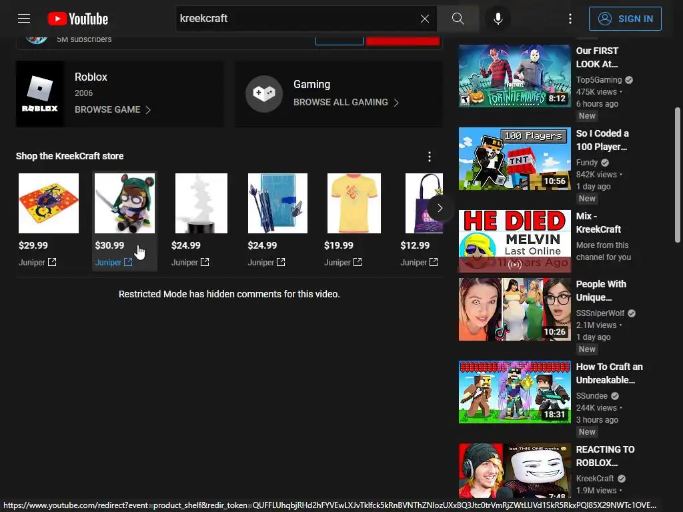Click the SSundee channel name
Screen dimensions: 683x512
[x=592, y=396]
